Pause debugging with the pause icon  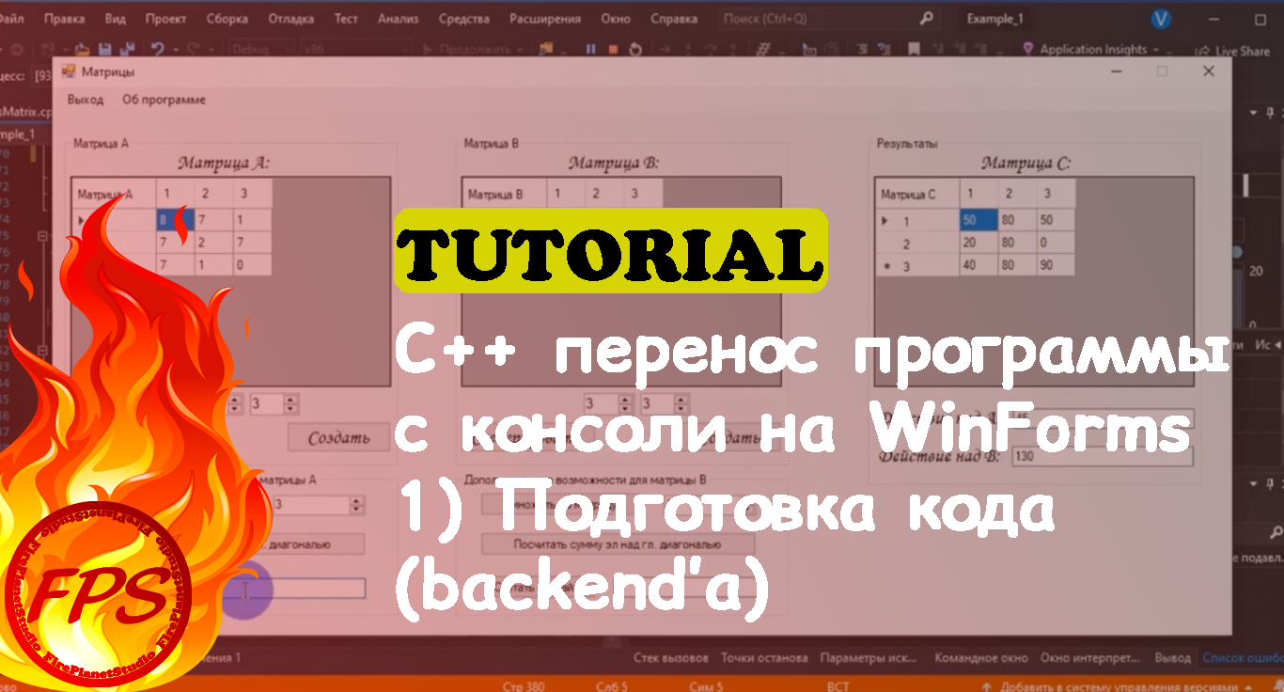(591, 50)
